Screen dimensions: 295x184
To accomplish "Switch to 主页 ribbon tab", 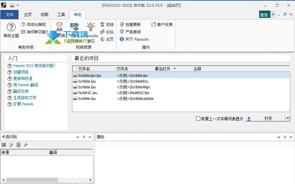I will (28, 14).
